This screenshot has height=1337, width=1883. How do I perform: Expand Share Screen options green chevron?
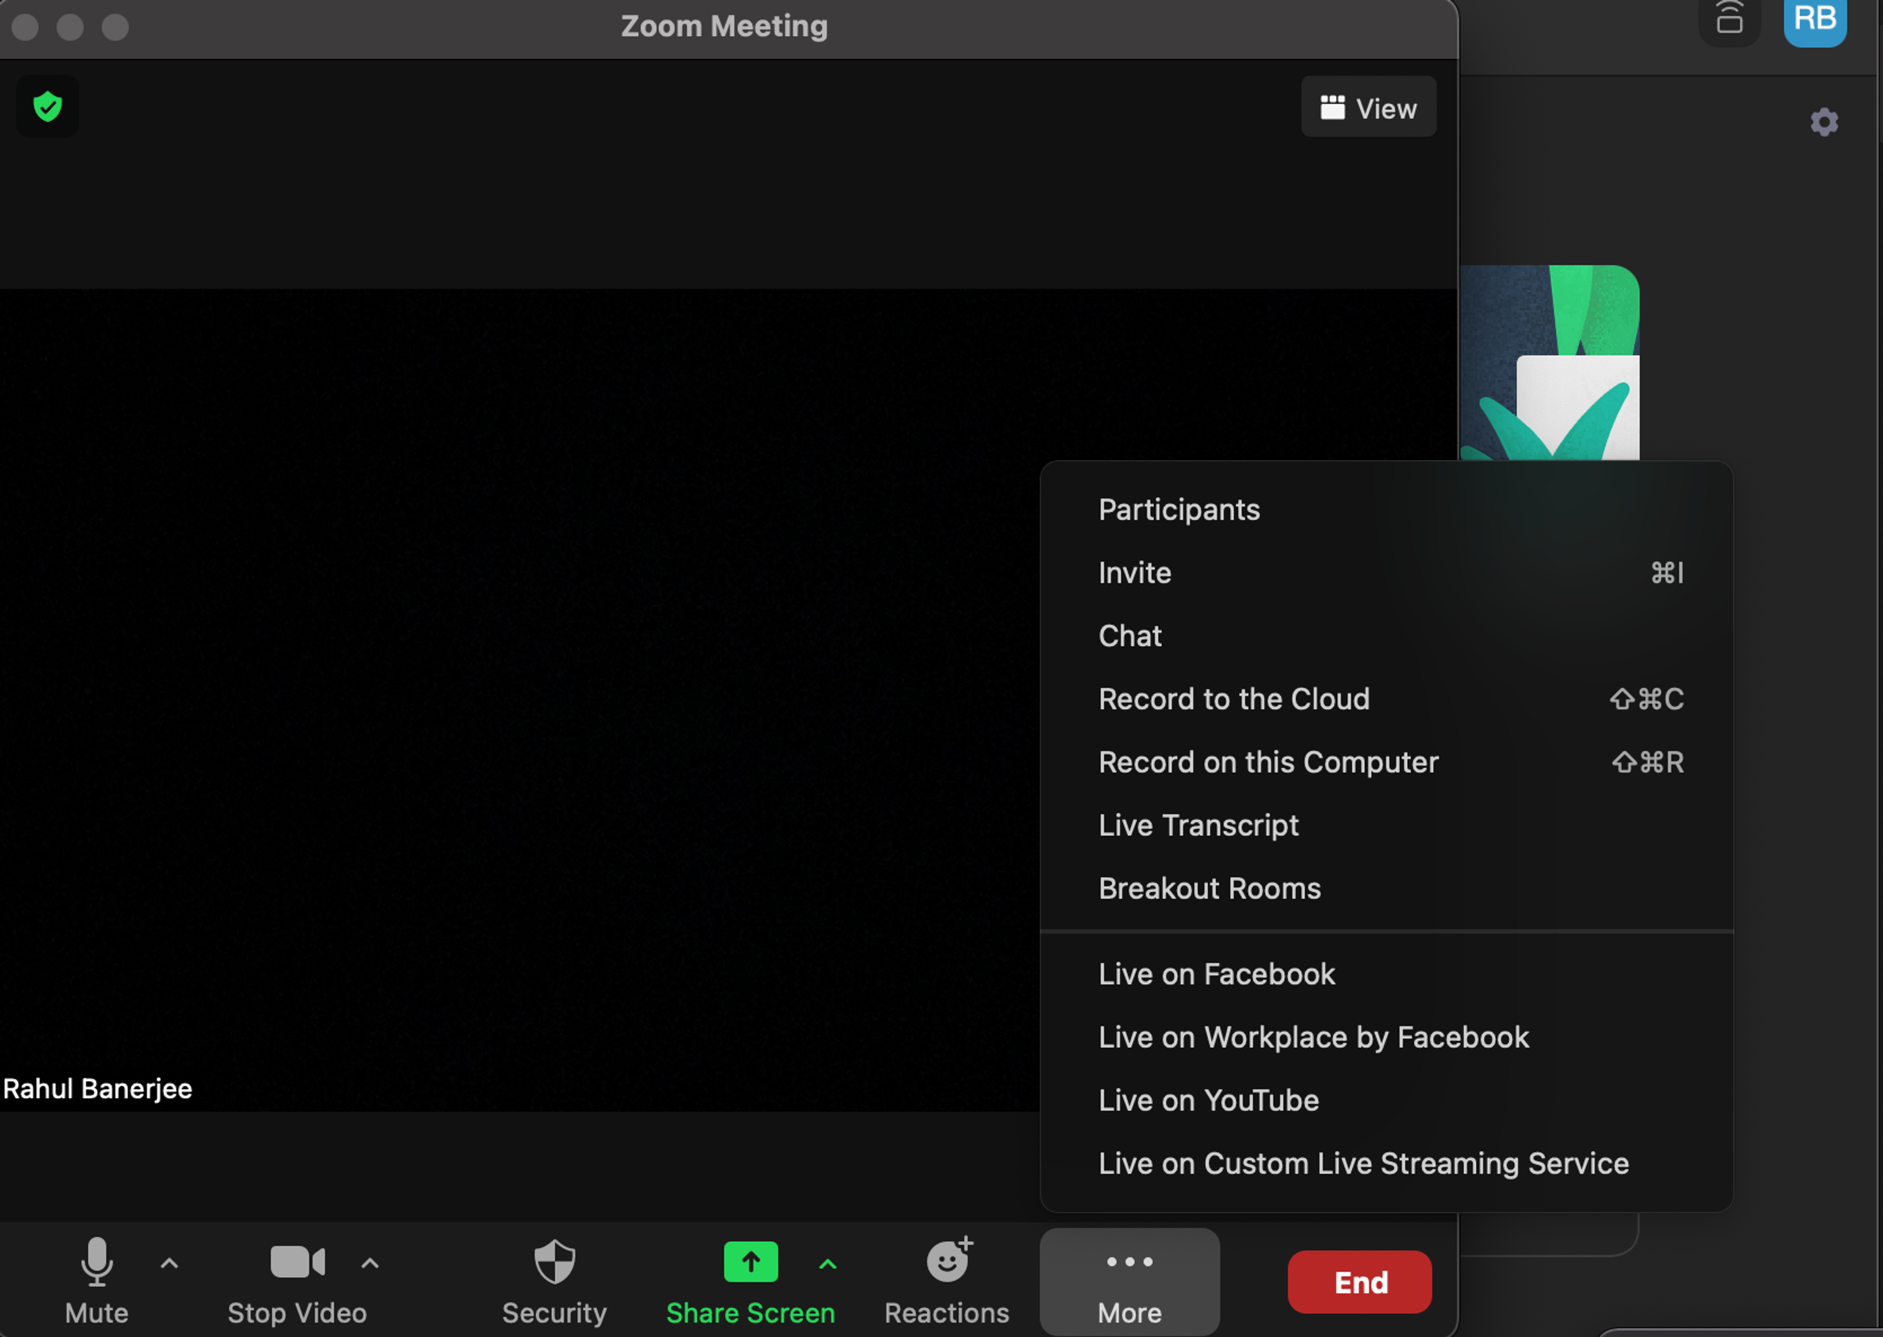point(827,1263)
